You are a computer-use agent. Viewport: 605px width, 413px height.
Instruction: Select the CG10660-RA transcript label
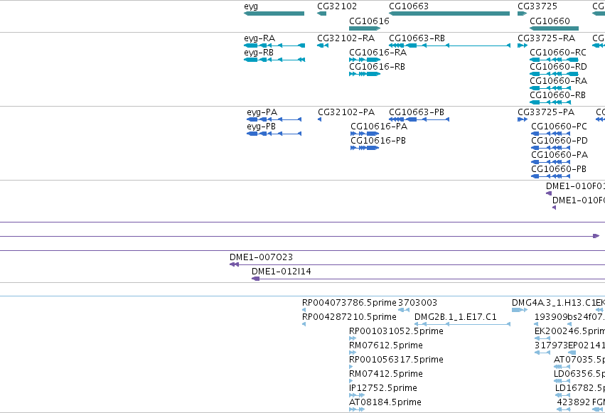[558, 81]
